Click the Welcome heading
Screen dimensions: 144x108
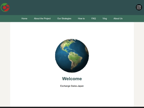pos(72,79)
